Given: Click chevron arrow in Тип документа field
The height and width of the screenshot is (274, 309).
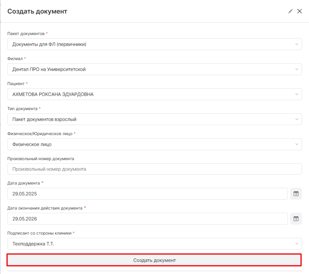Looking at the screenshot, I should pyautogui.click(x=297, y=119).
